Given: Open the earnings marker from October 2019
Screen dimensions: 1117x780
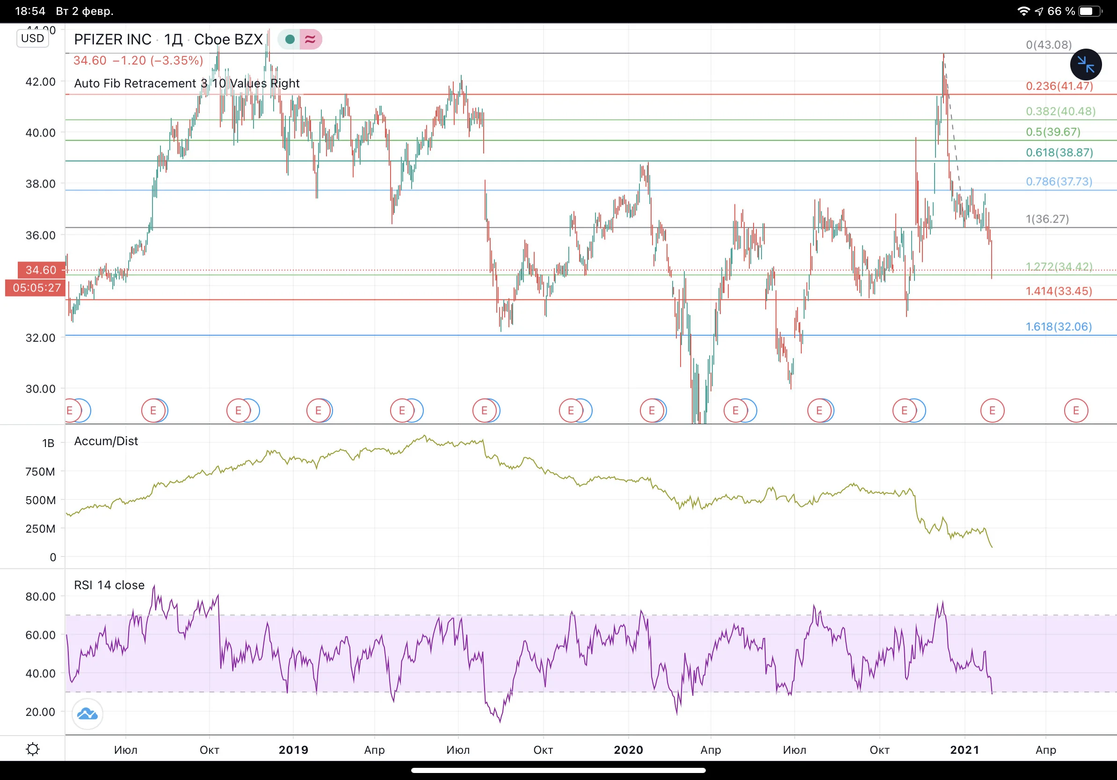Looking at the screenshot, I should point(571,411).
